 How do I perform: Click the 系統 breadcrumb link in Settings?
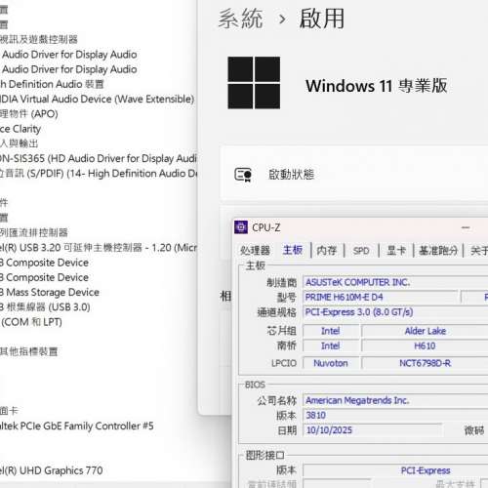click(x=240, y=19)
